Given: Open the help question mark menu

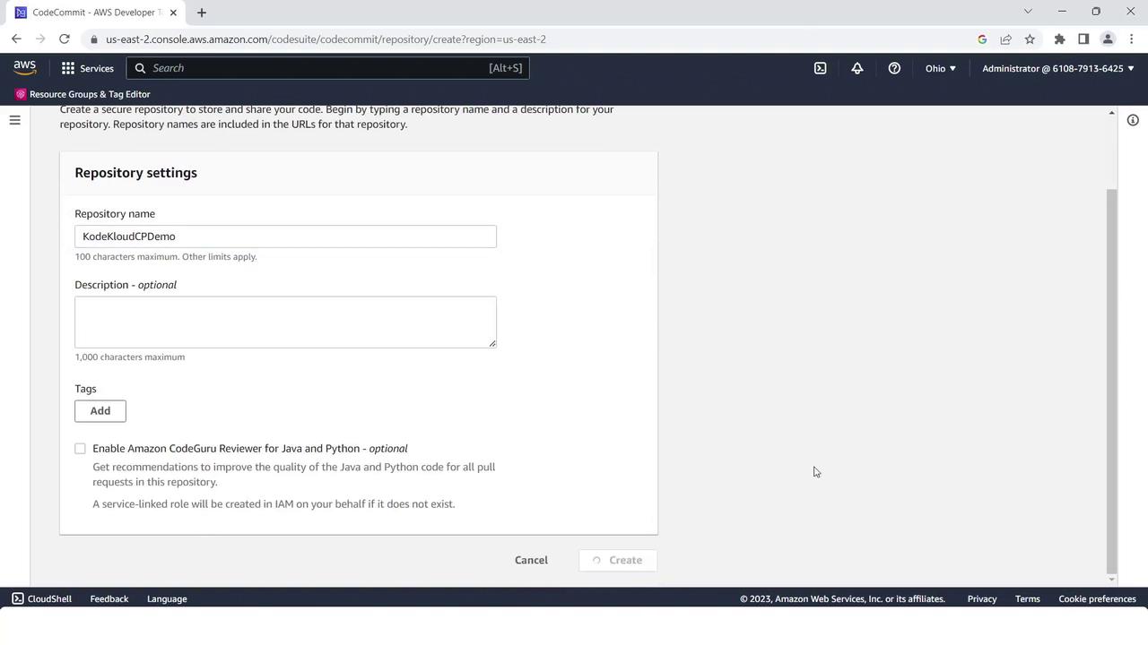Looking at the screenshot, I should 894,68.
